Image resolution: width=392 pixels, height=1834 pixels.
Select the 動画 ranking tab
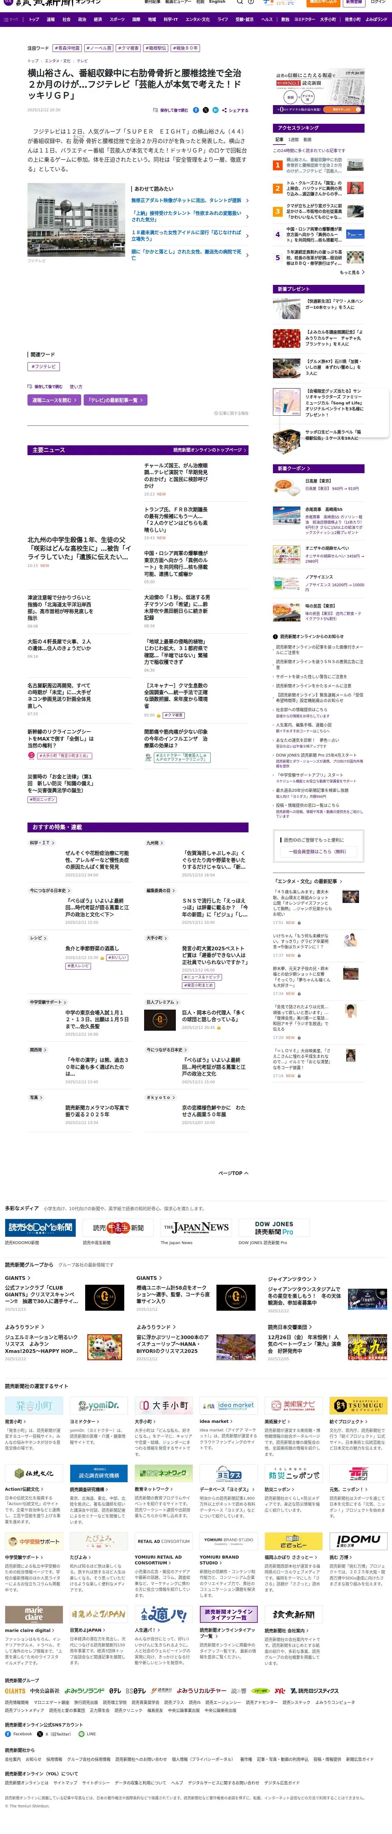pos(307,140)
